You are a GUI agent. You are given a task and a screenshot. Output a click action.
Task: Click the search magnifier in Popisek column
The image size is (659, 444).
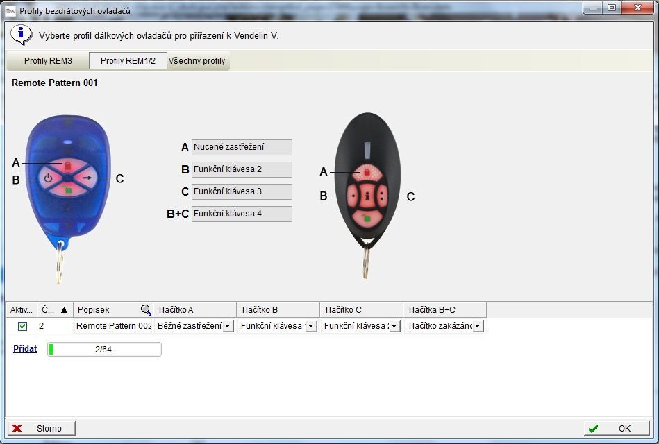coord(146,310)
